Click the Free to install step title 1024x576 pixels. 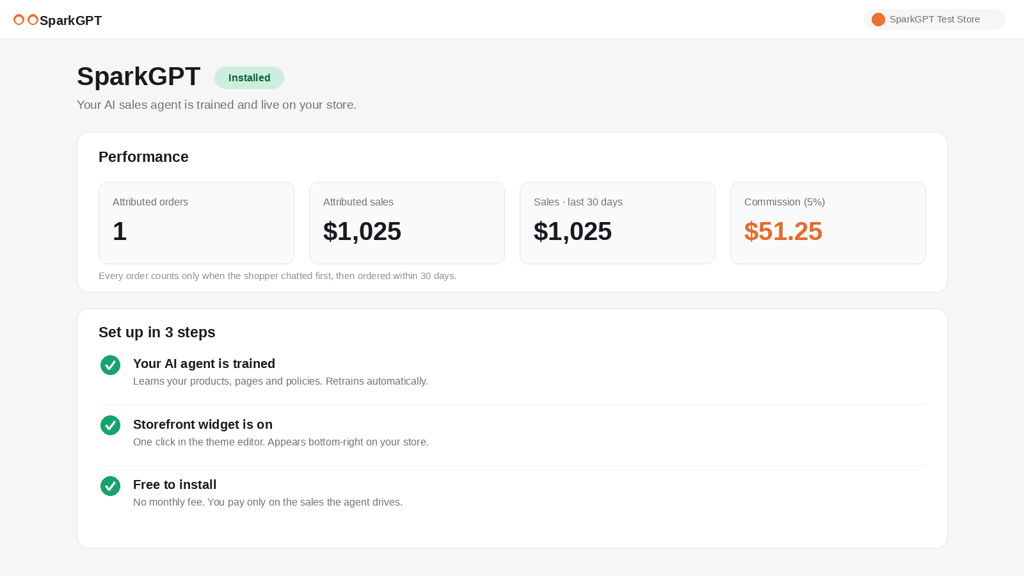pos(175,484)
